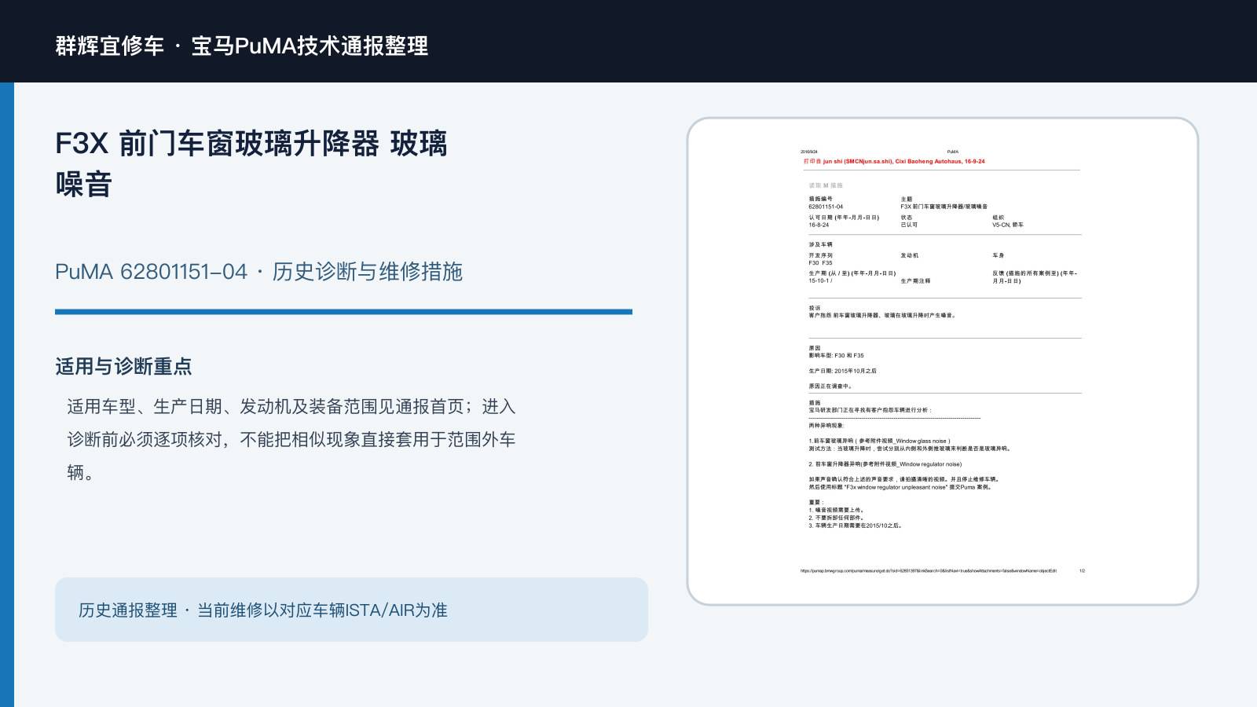The height and width of the screenshot is (707, 1257).
Task: Click the 1/2 page number in the document
Action: [x=1082, y=571]
